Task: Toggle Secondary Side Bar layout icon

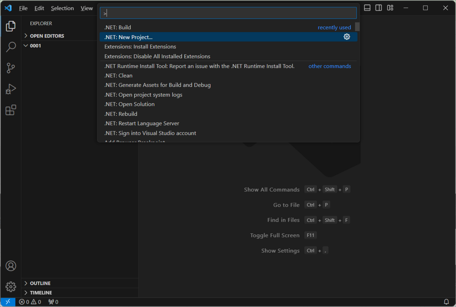Action: [378, 8]
